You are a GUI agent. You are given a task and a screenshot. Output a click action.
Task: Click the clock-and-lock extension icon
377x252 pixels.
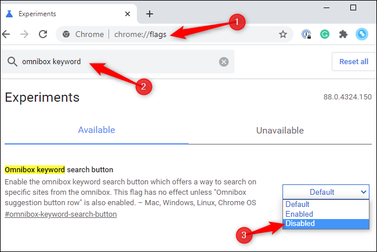[306, 34]
